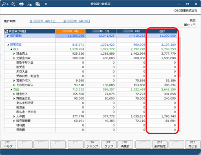Click the PDF export icon
The height and width of the screenshot is (155, 201).
[x=29, y=4]
